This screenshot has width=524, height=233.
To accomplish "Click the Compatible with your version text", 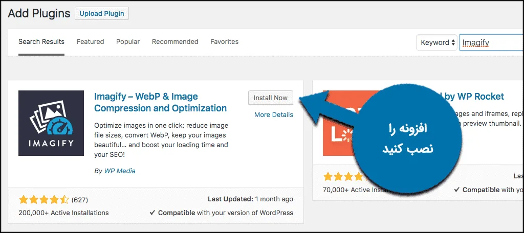I will (221, 213).
